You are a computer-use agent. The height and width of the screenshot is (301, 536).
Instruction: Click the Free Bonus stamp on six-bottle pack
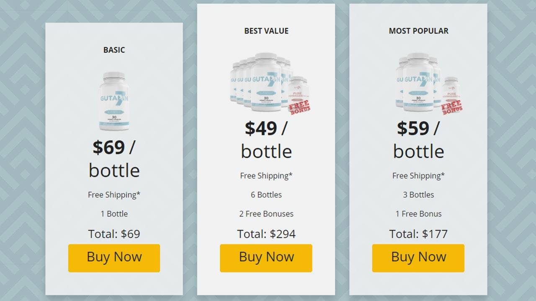pyautogui.click(x=299, y=107)
